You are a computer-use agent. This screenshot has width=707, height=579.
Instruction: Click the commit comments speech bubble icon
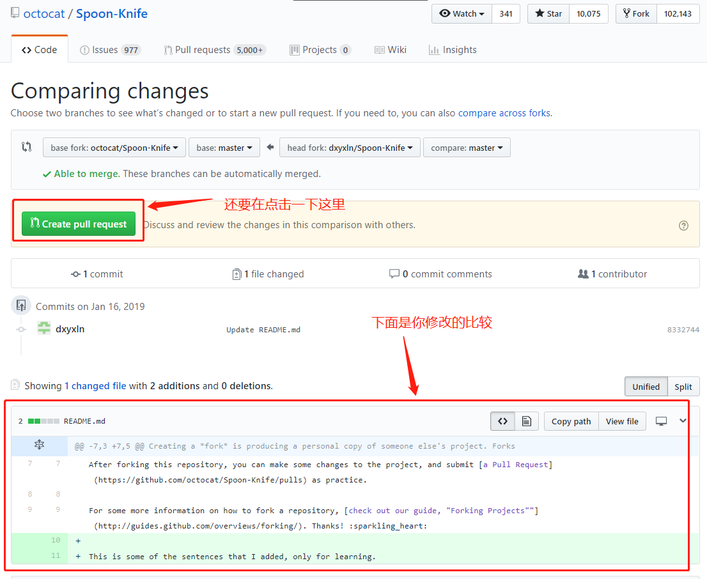click(x=396, y=274)
